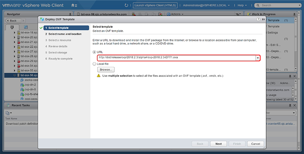Cancel the Deploy OVF Template wizard
304x154 pixels.
point(256,144)
